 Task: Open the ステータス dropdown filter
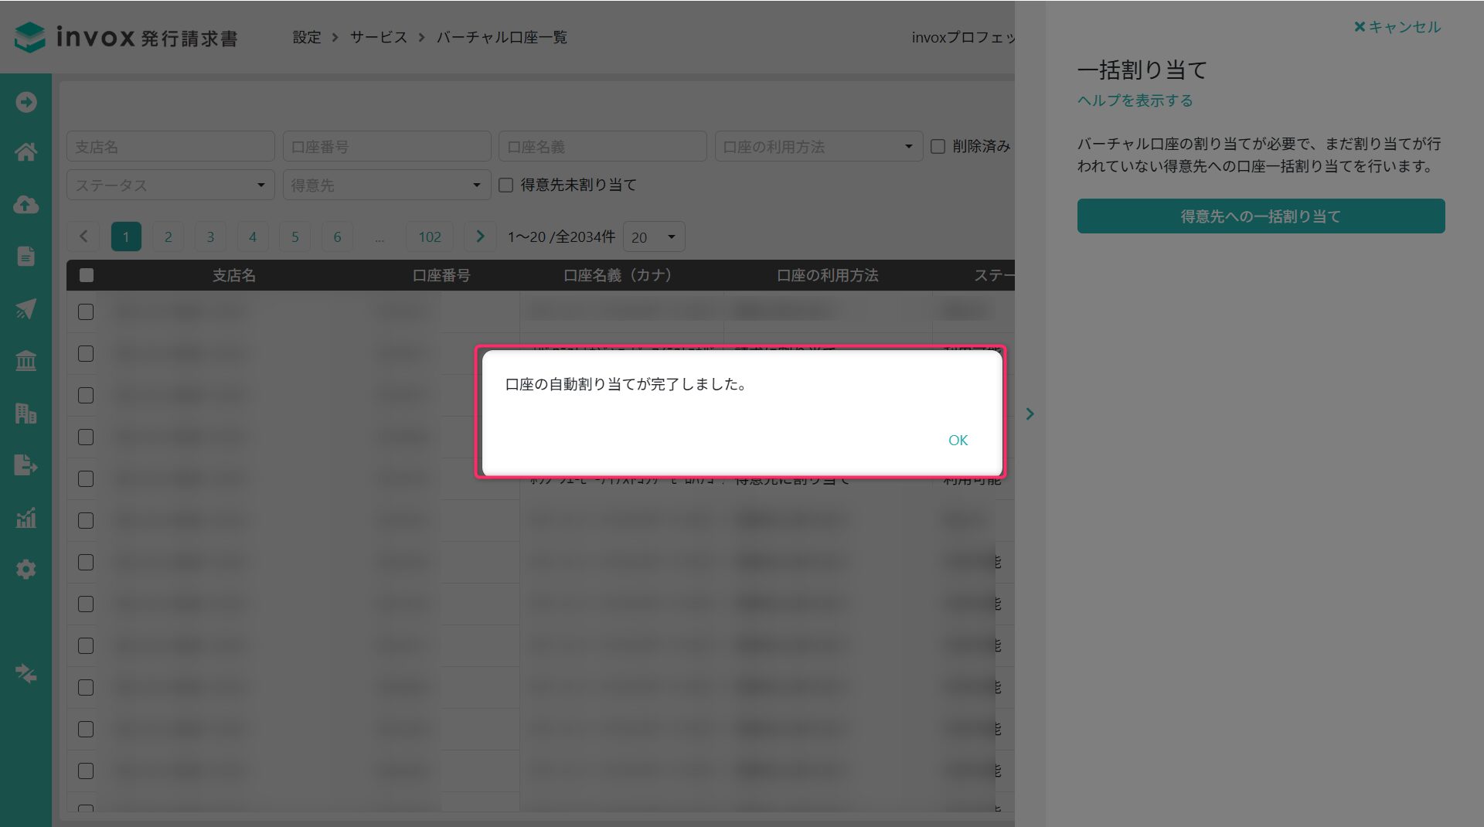170,185
